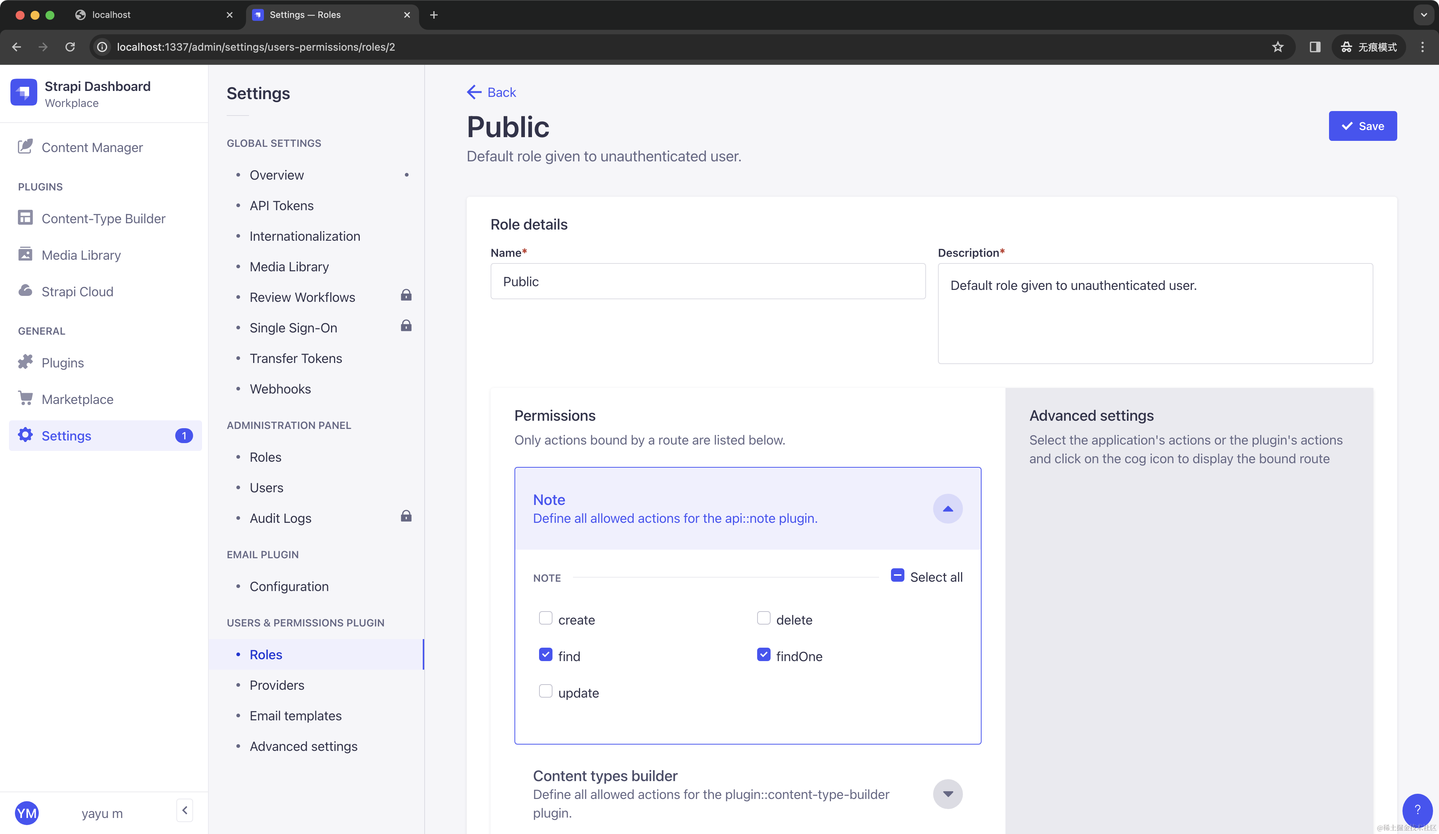
Task: Collapse the Note permissions section
Action: click(947, 509)
